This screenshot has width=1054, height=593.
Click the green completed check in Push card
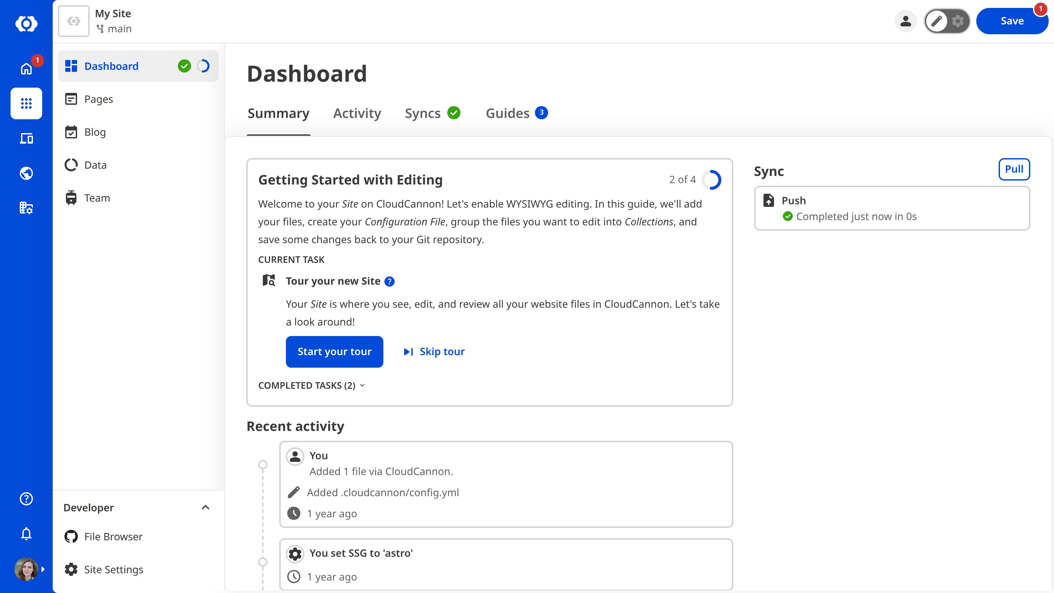(x=787, y=216)
